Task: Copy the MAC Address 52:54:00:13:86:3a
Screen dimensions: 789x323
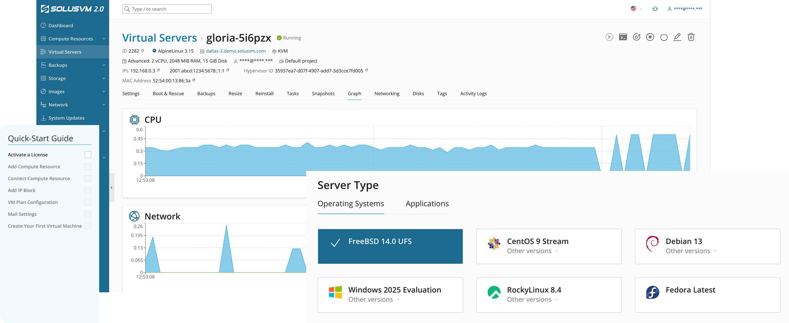Action: point(194,80)
